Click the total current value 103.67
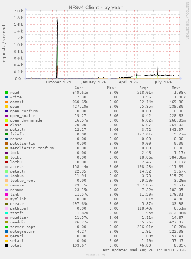This screenshot has height=259, width=191. point(79,245)
